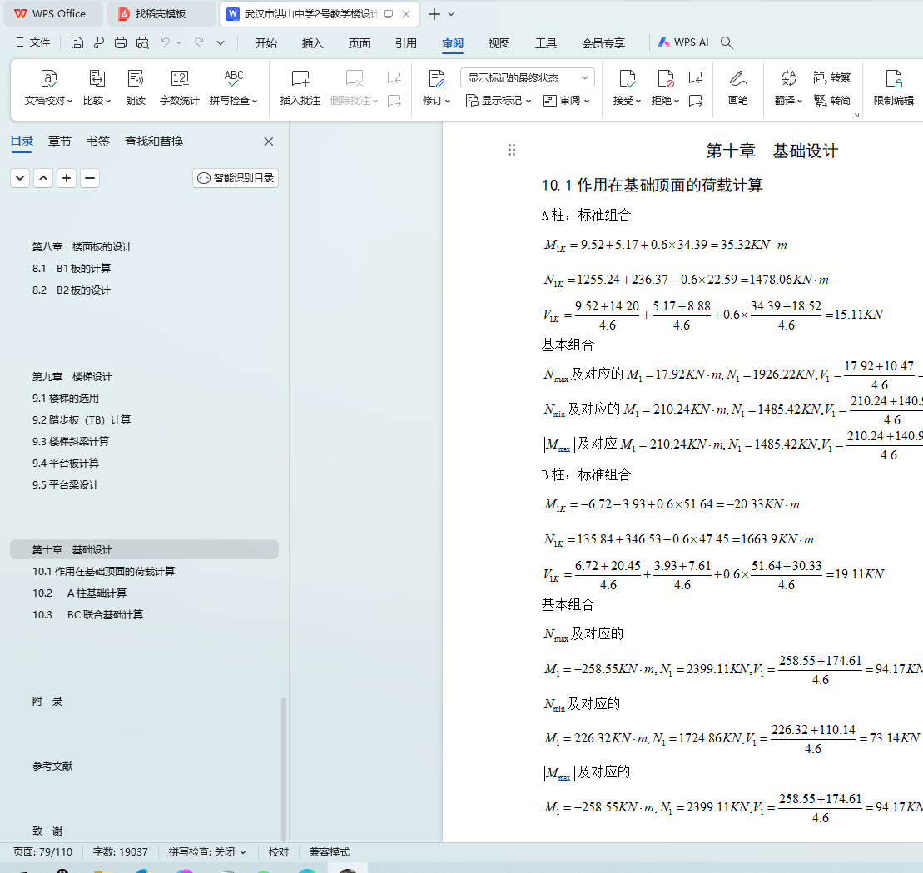This screenshot has width=923, height=873.
Task: Switch to the 视图 ribbon tab
Action: (x=499, y=43)
